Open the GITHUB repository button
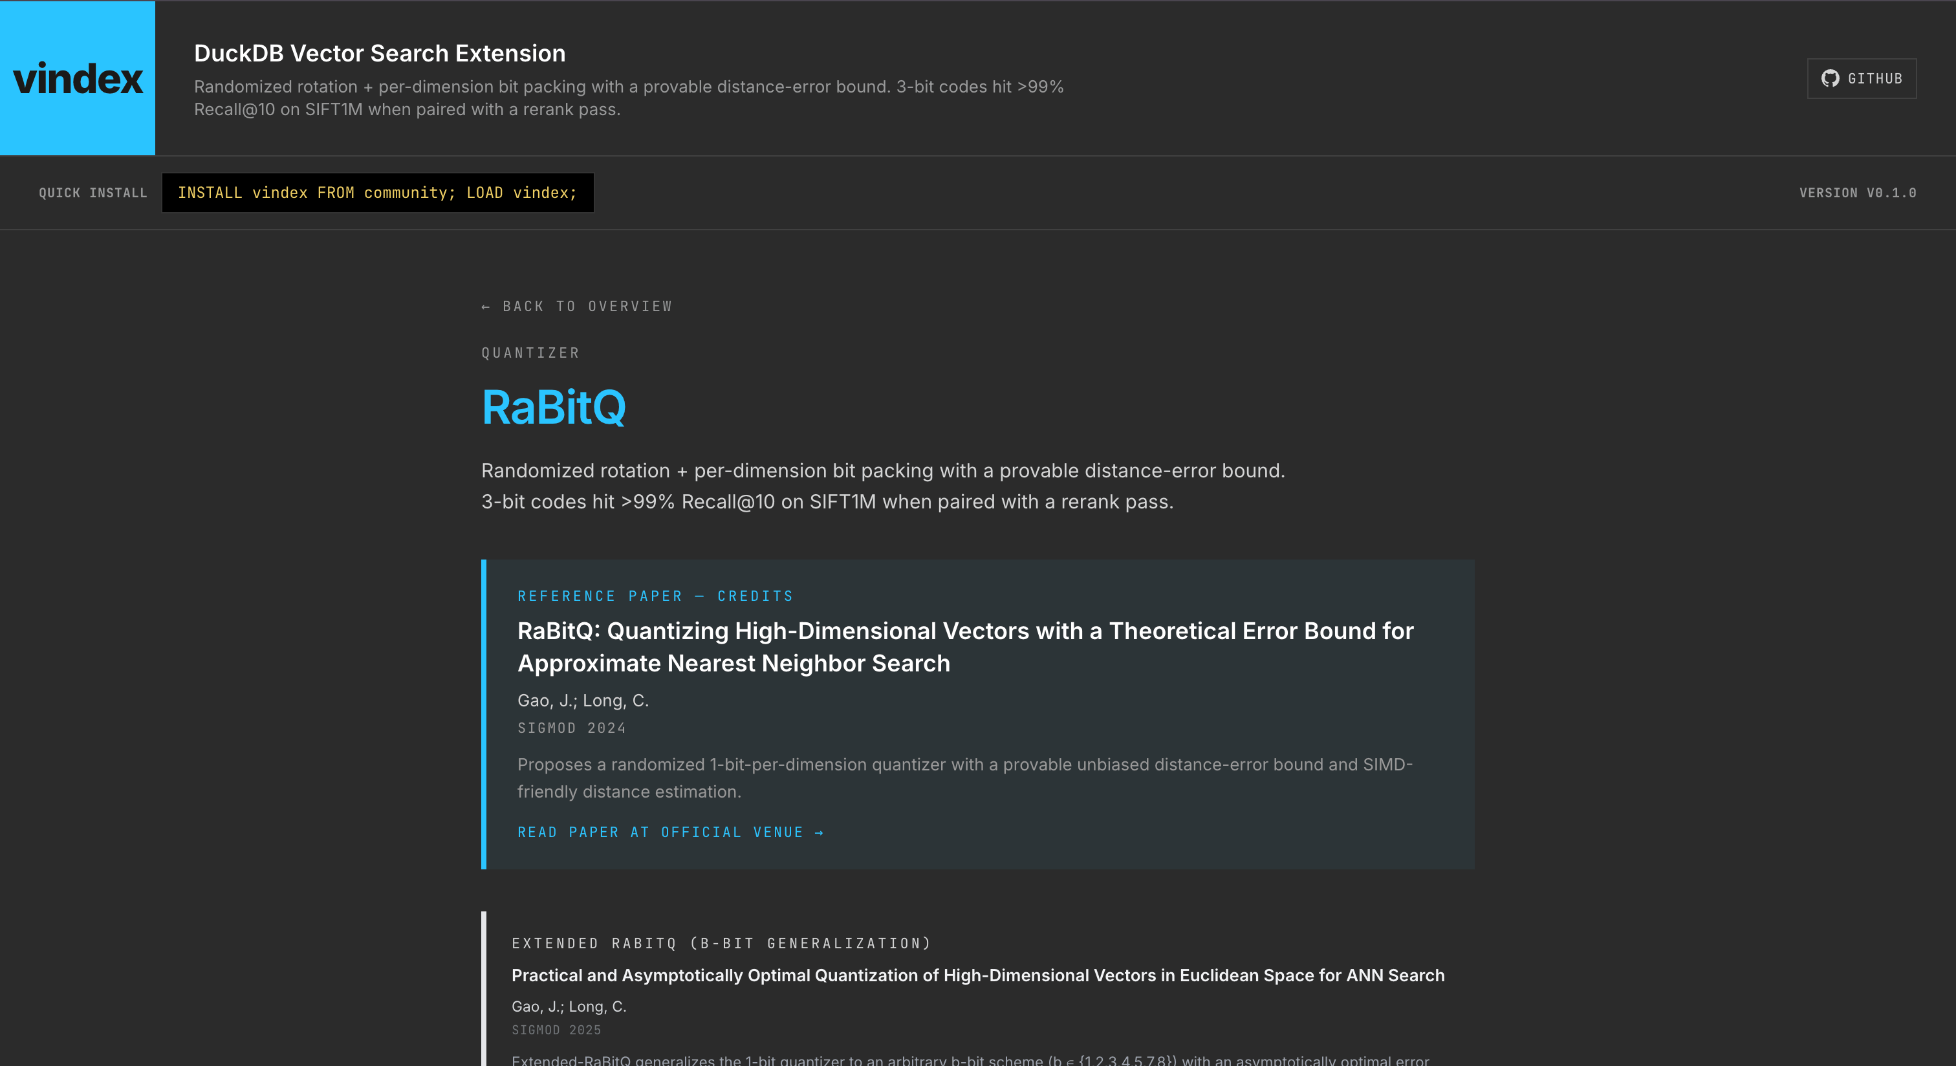Viewport: 1956px width, 1066px height. pyautogui.click(x=1860, y=78)
